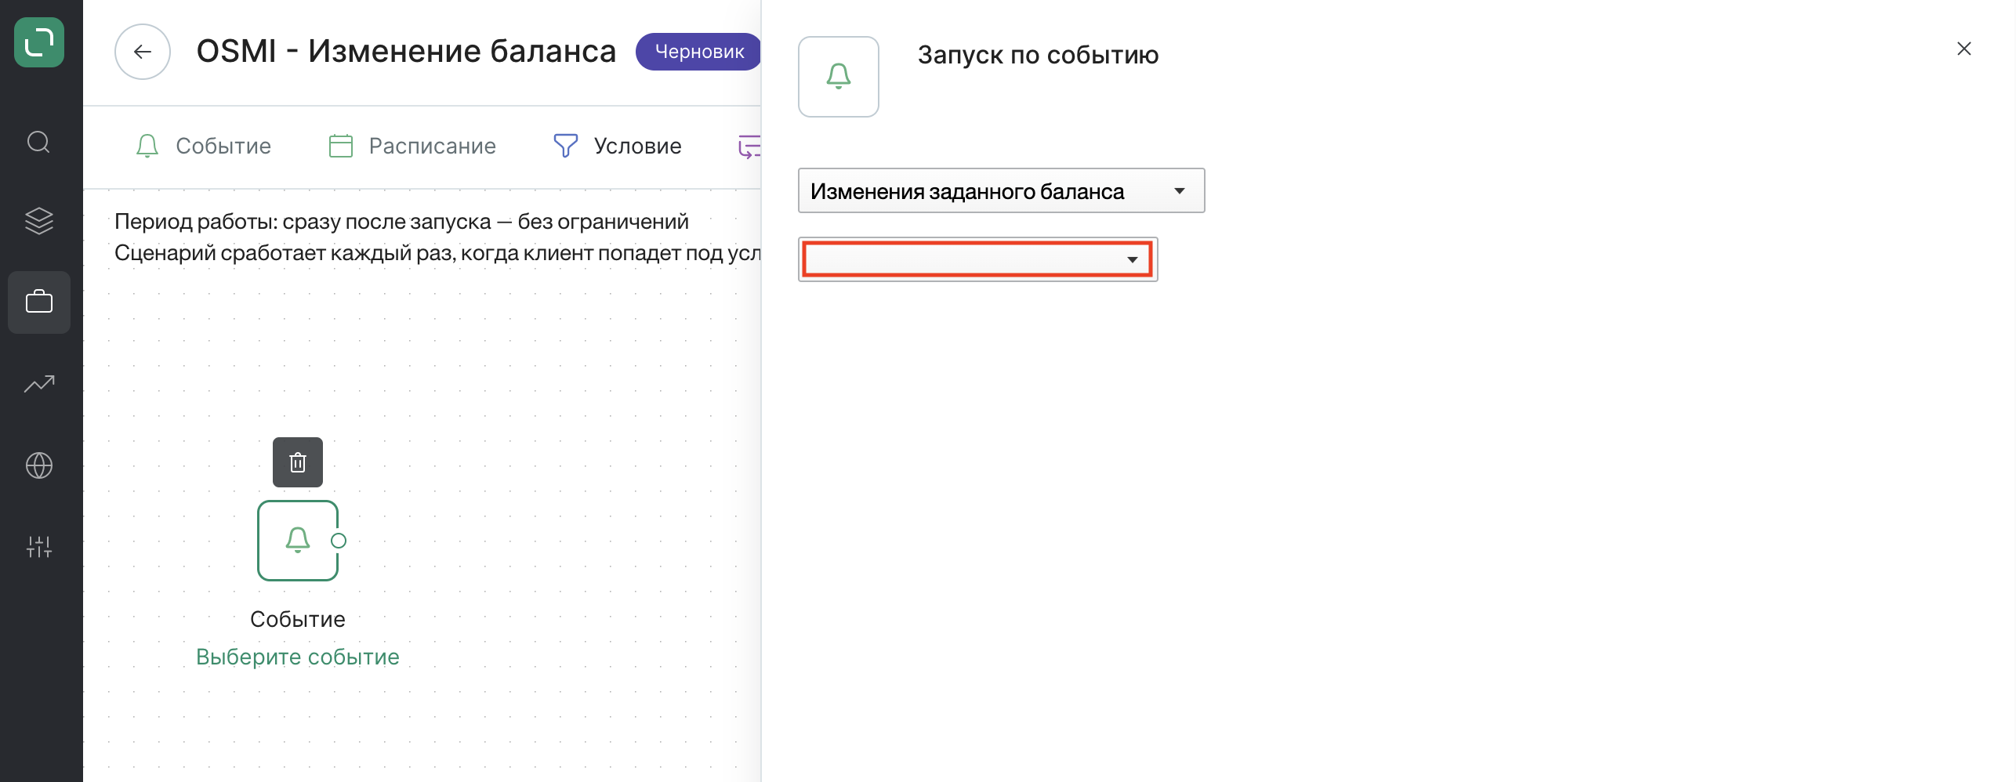Open the Изменения заданного баланса dropdown

click(x=1002, y=190)
